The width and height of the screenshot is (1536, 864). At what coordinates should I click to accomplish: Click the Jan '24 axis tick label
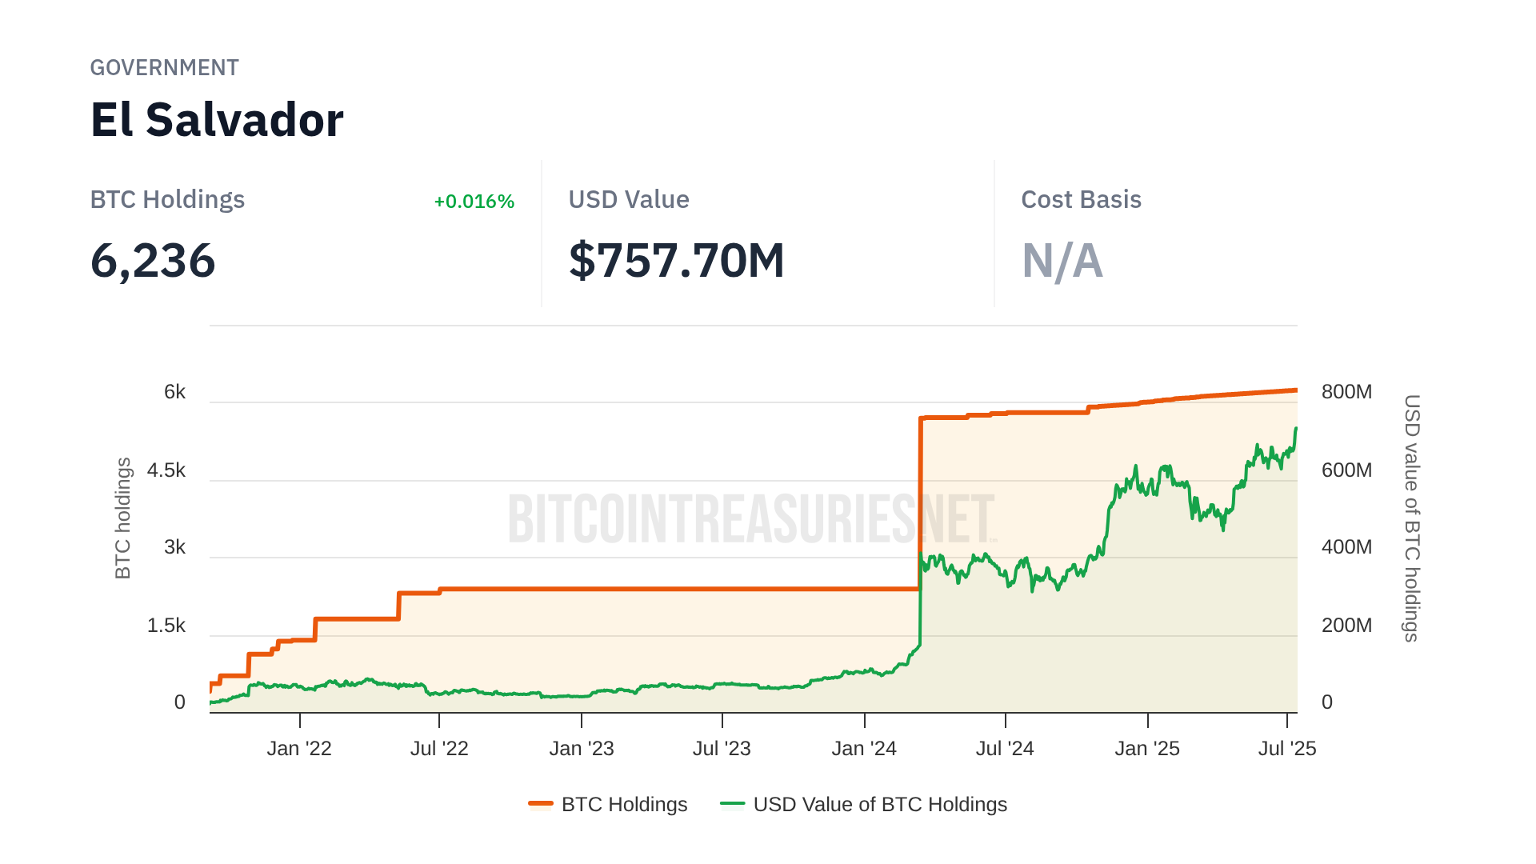pyautogui.click(x=864, y=748)
